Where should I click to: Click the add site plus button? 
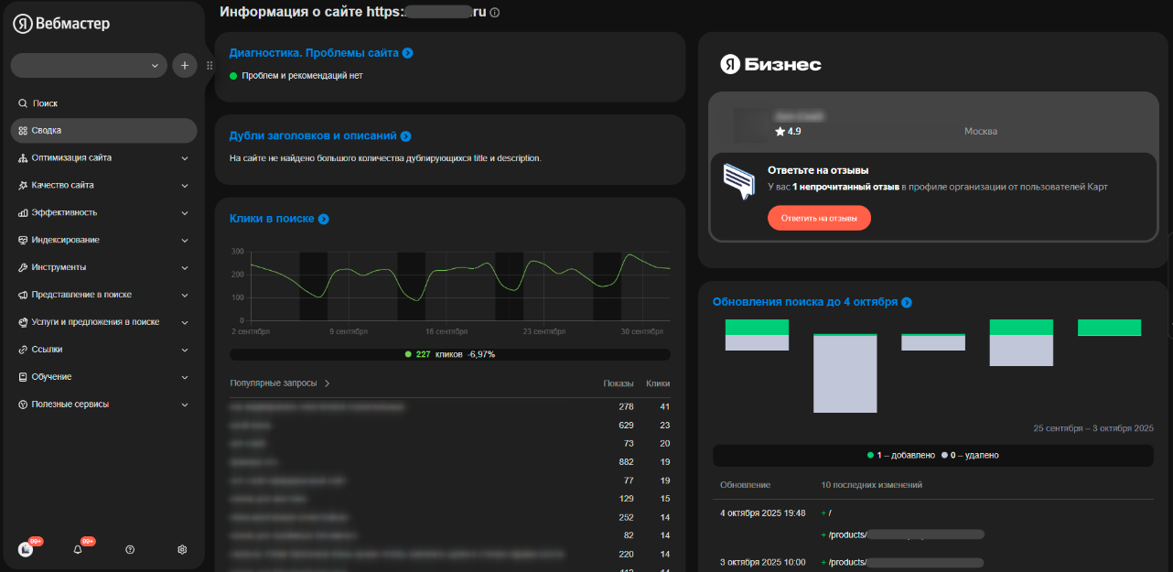185,66
